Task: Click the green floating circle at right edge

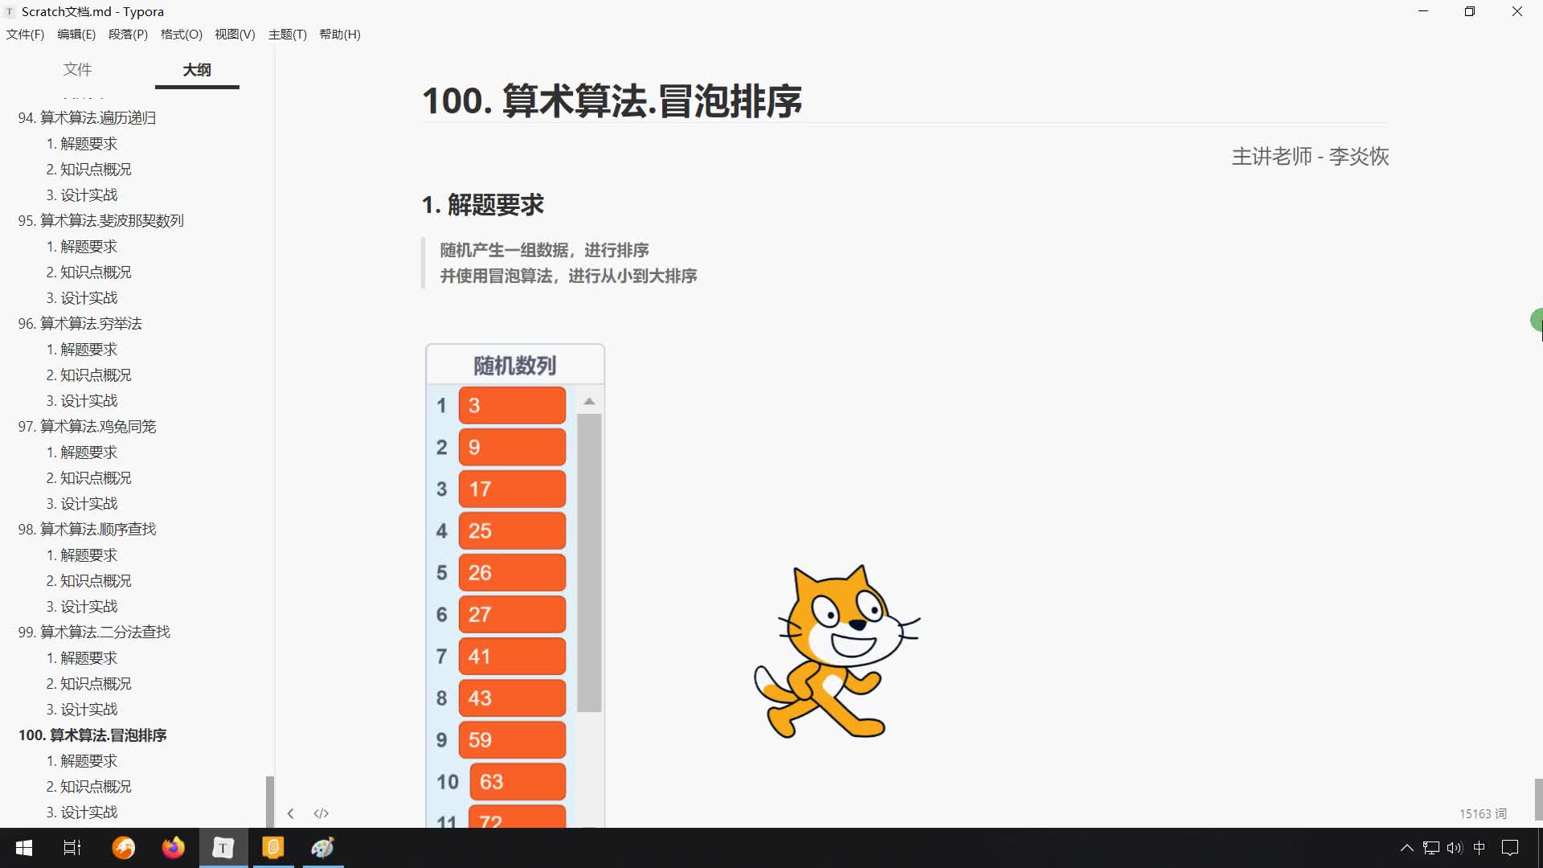Action: [1537, 320]
